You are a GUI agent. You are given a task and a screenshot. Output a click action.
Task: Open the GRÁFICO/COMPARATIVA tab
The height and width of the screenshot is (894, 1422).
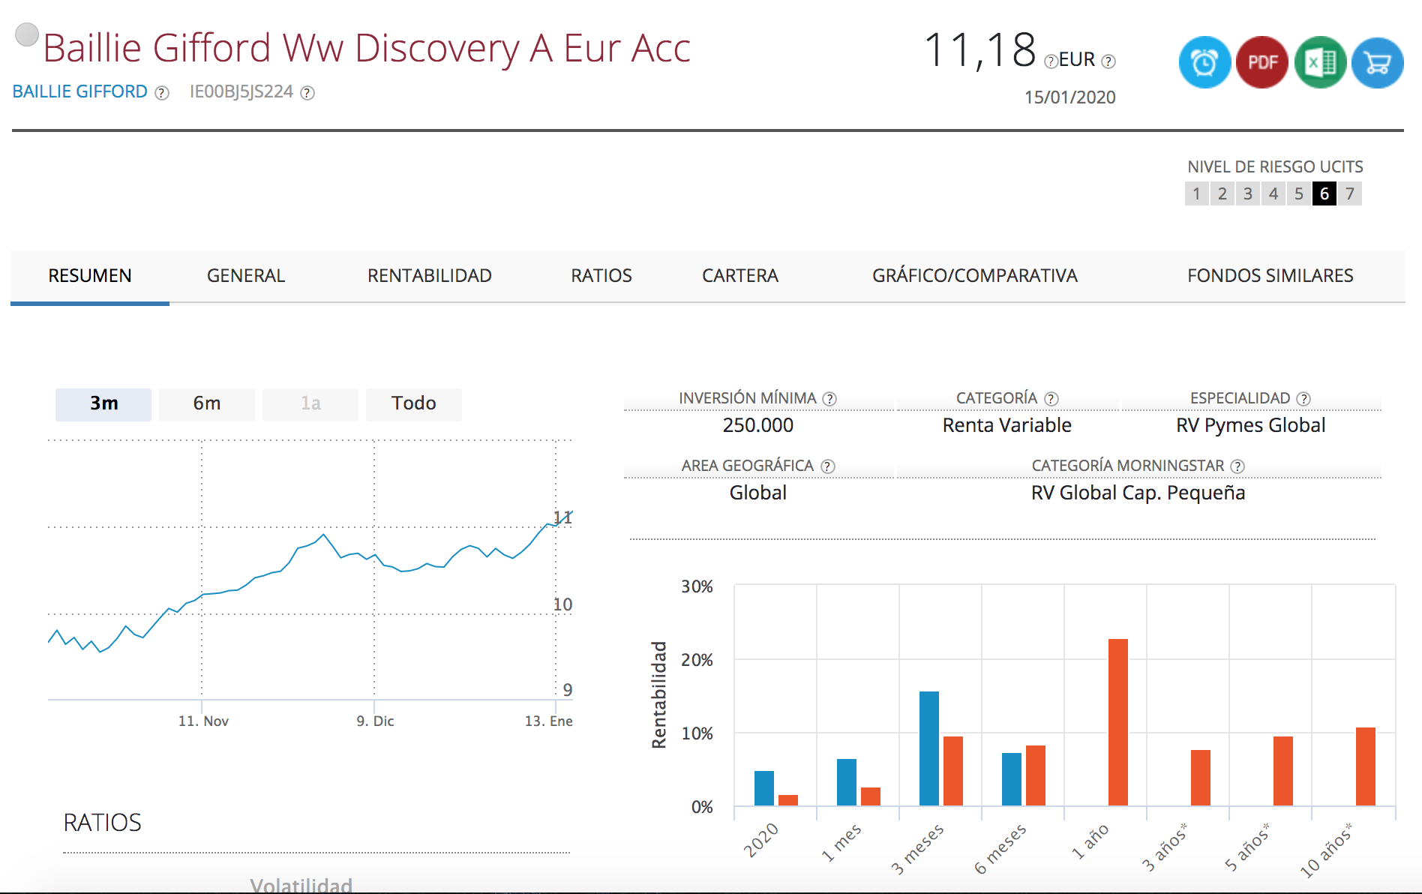(x=974, y=276)
